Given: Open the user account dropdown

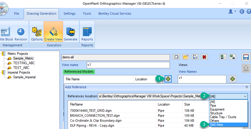Looking at the screenshot, I should (x=232, y=11).
